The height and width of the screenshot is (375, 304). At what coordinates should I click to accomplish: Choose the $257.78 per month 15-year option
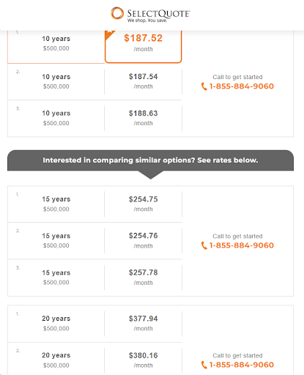pyautogui.click(x=144, y=278)
